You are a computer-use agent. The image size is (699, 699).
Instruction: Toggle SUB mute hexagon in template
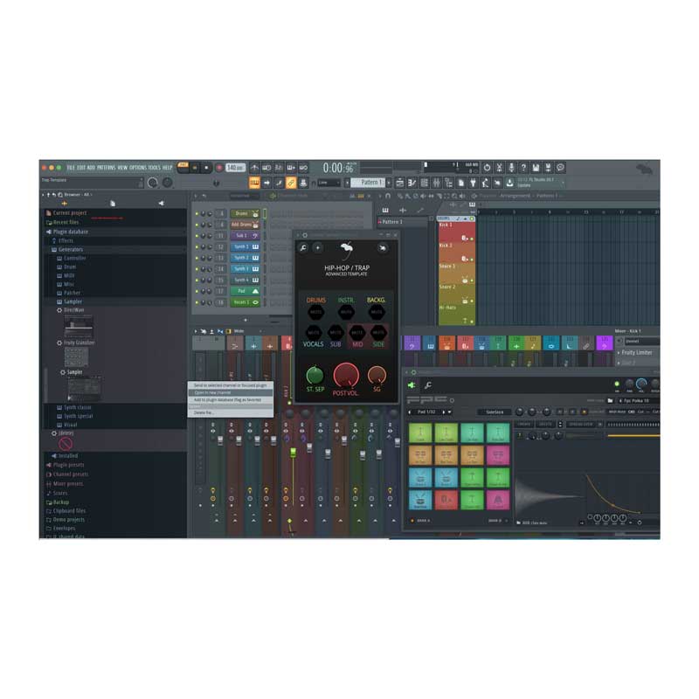click(x=336, y=333)
